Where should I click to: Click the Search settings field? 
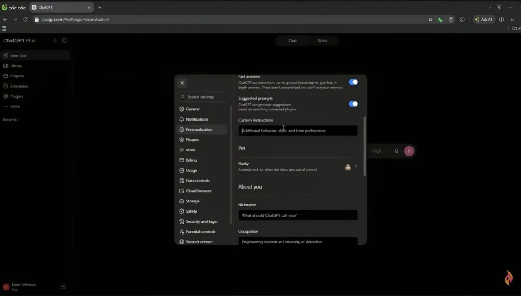click(x=204, y=97)
